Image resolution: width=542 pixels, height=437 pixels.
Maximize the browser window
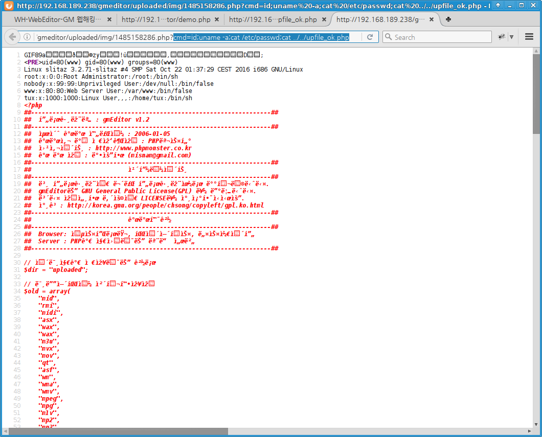521,5
